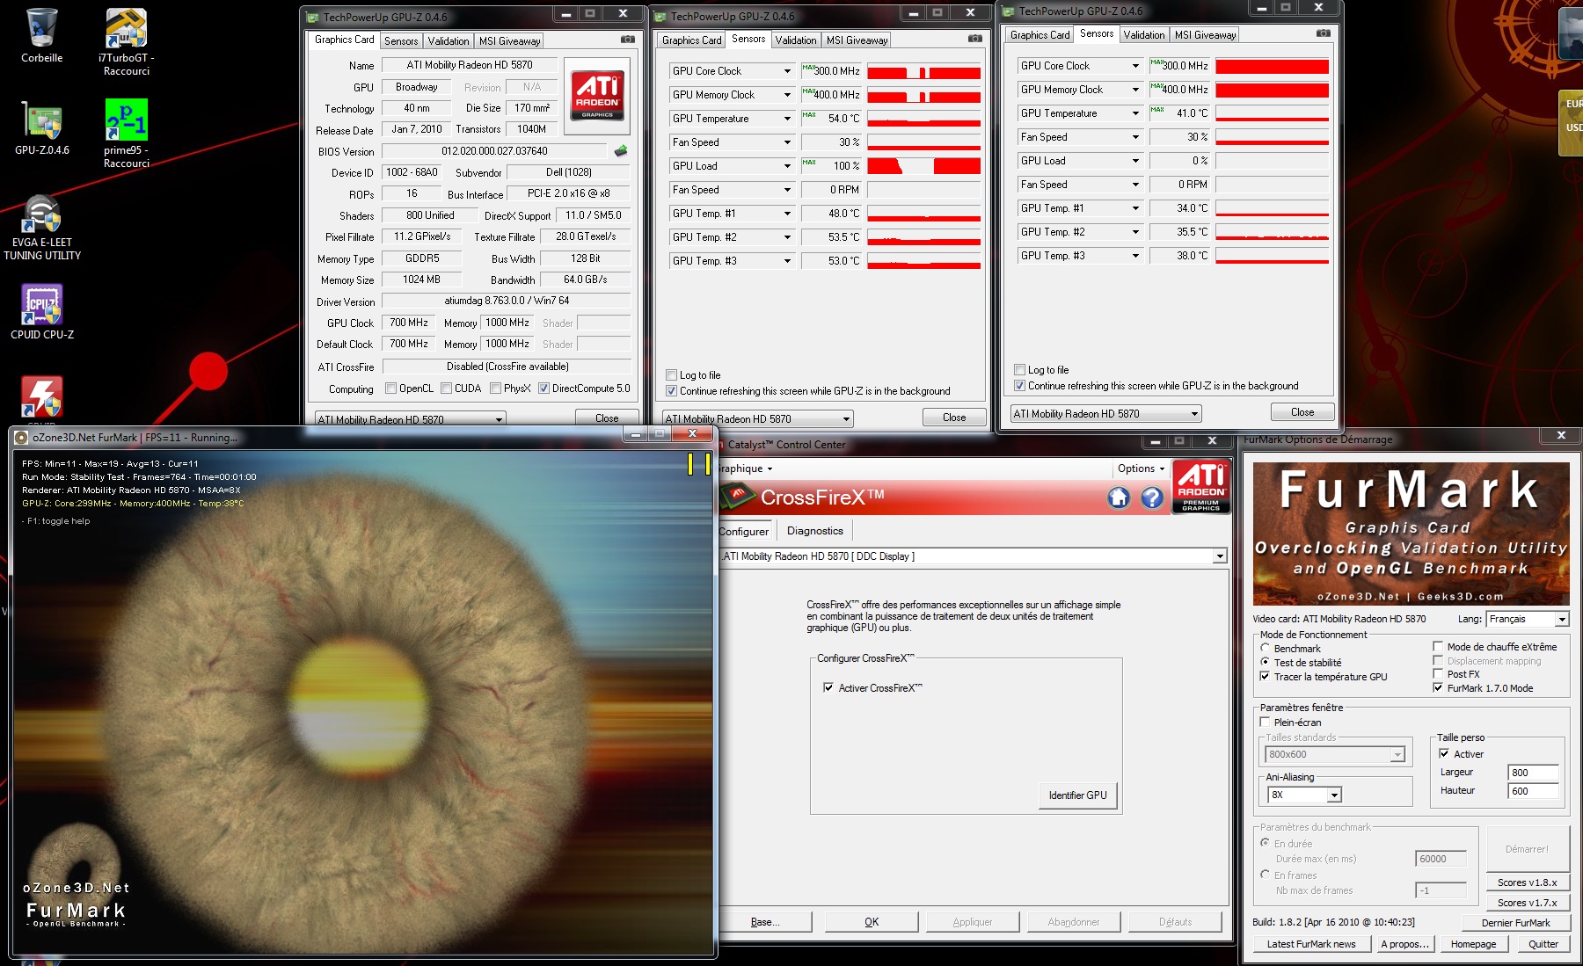Click the GPU Core Clock graph in right GPU-Z
The image size is (1583, 966).
point(1272,66)
